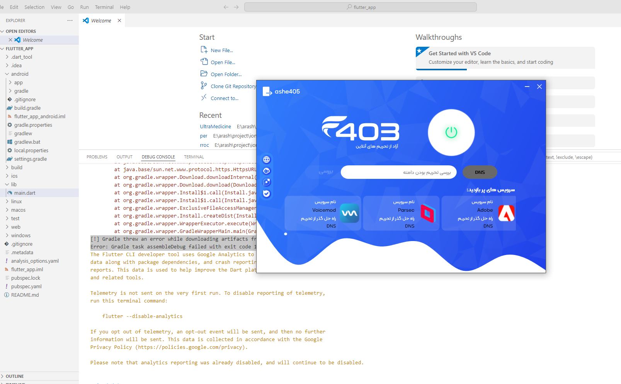Click the New File link
The image size is (621, 384).
[222, 50]
